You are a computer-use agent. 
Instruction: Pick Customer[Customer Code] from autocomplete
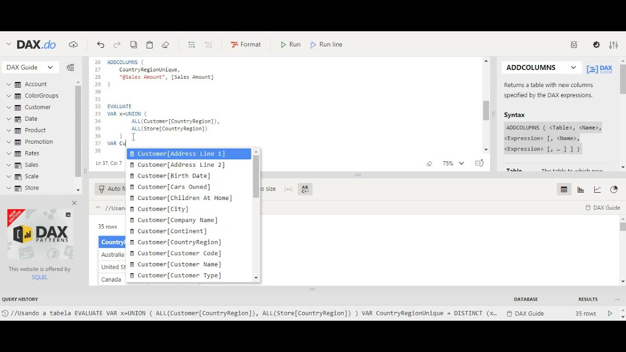coord(189,253)
